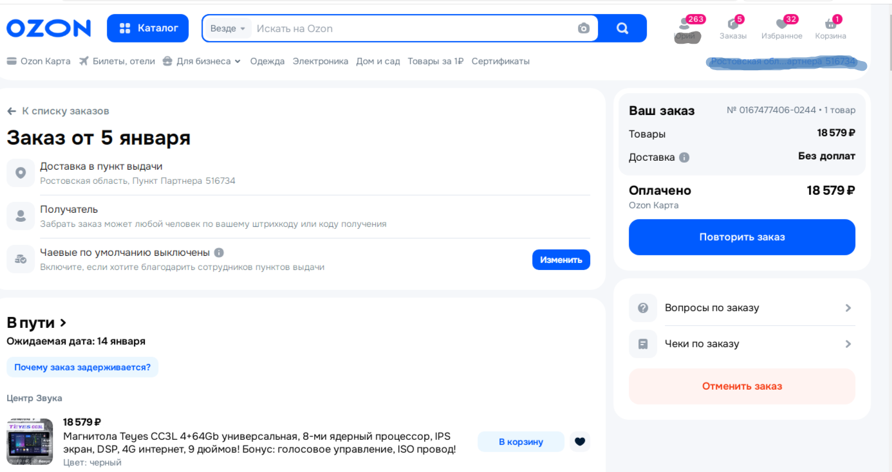Image resolution: width=892 pixels, height=472 pixels.
Task: Go to Билеты, отели
Action: point(117,61)
